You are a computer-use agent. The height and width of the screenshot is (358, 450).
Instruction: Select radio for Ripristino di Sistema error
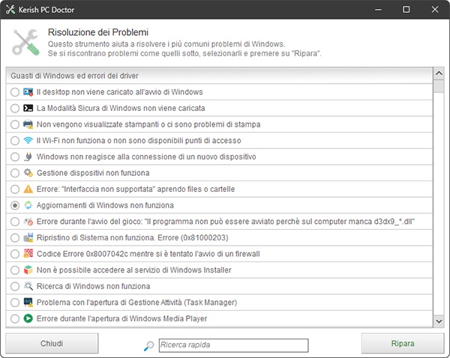point(15,237)
